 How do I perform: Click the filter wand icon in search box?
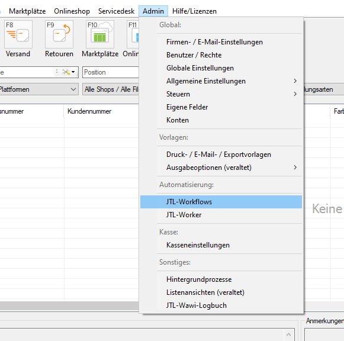pos(66,72)
